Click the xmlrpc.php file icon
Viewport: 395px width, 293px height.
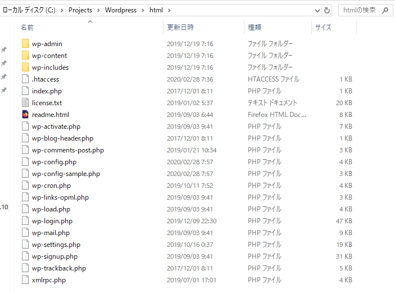[25, 280]
